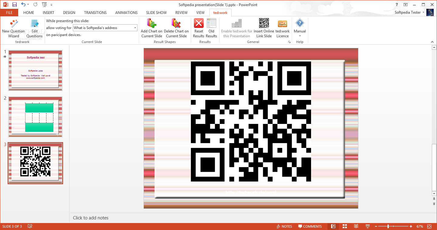Open ted:work Licence
The height and width of the screenshot is (230, 437).
click(x=283, y=28)
